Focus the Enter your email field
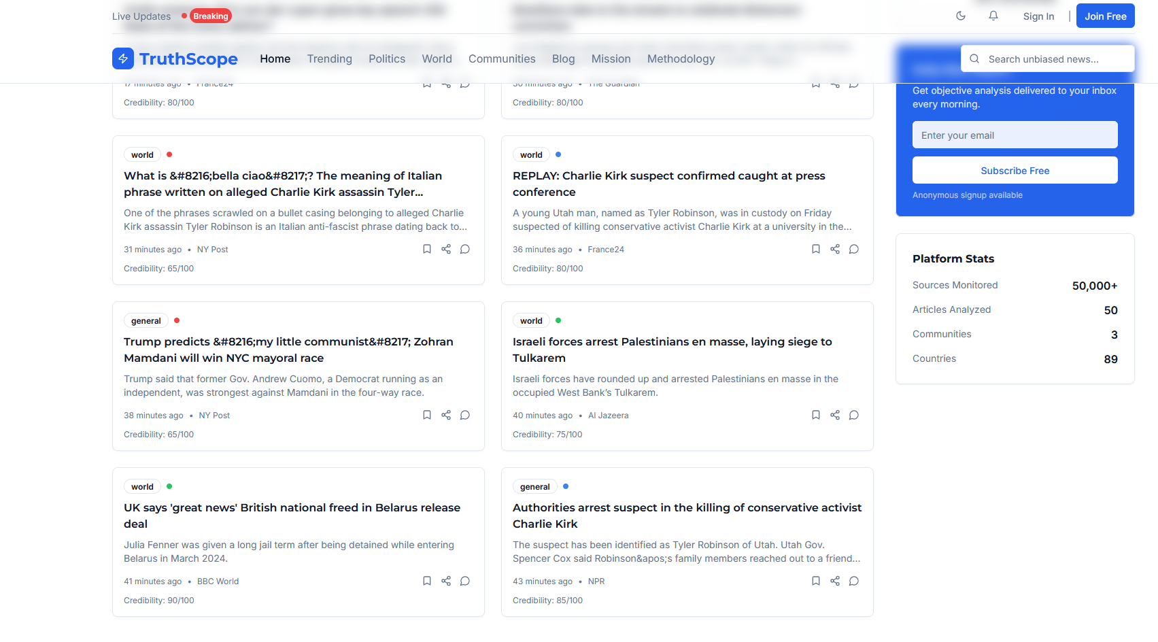The width and height of the screenshot is (1158, 642). click(1015, 135)
